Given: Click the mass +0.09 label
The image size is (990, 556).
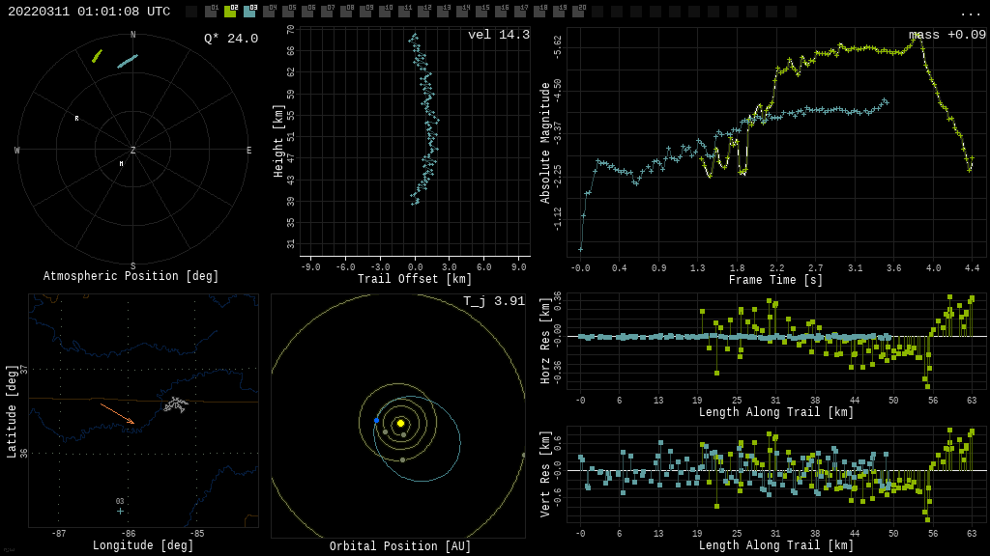Looking at the screenshot, I should [946, 35].
